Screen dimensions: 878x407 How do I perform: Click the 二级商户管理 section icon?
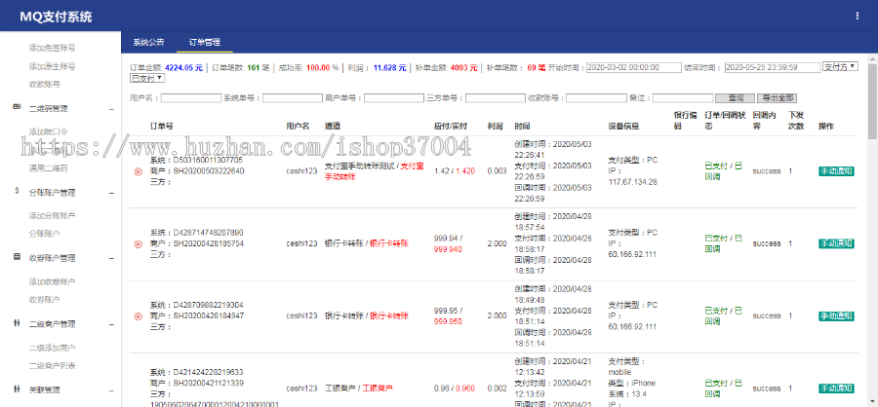click(17, 323)
